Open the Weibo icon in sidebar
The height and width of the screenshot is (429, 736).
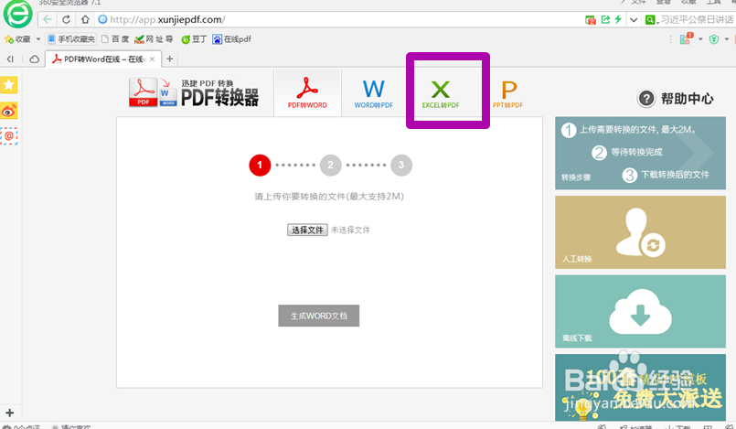9,111
